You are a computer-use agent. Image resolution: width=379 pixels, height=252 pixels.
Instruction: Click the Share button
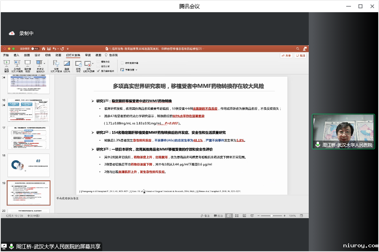point(286,56)
